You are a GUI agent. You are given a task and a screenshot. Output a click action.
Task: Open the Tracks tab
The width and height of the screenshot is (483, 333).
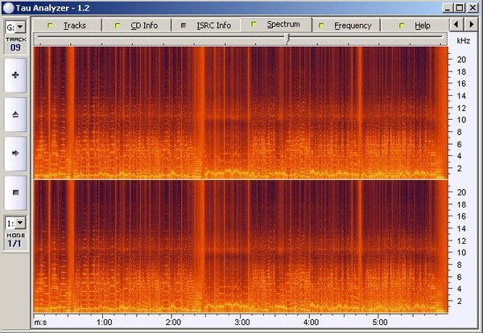coord(67,25)
